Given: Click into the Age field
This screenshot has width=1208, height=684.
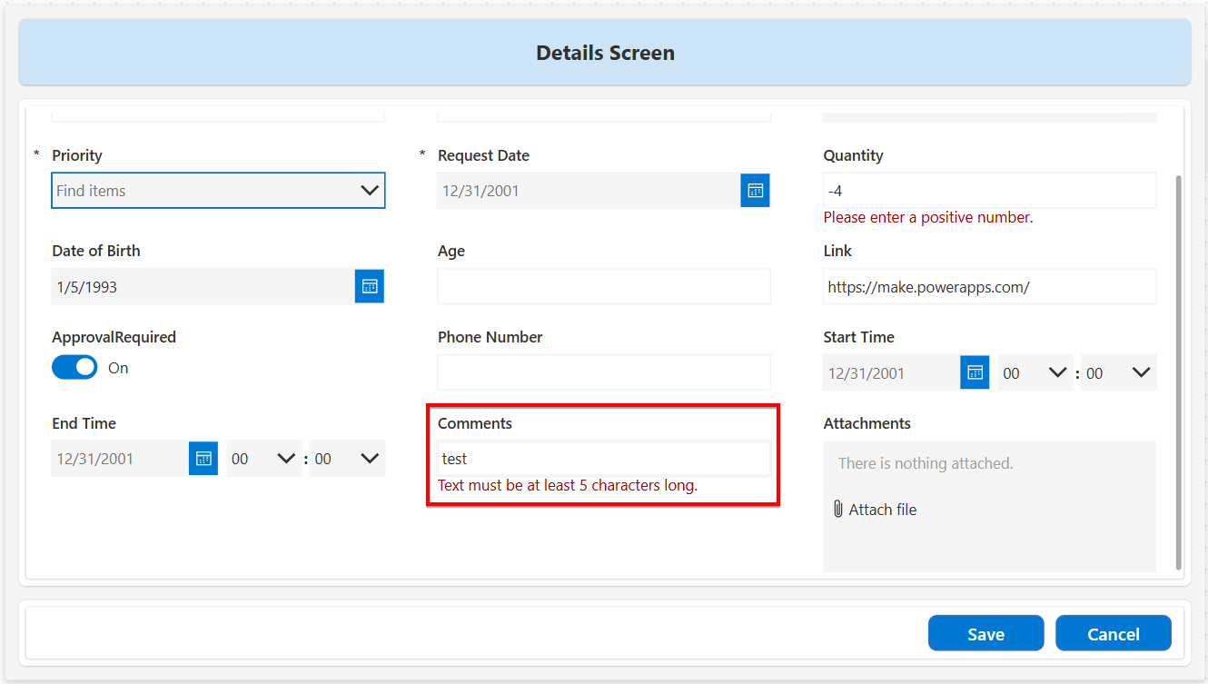Looking at the screenshot, I should pos(603,286).
